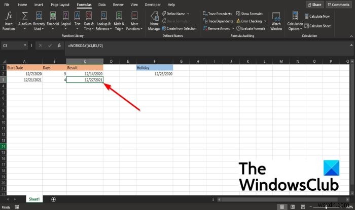
Task: Select the Start Date header cell
Action: pyautogui.click(x=24, y=68)
